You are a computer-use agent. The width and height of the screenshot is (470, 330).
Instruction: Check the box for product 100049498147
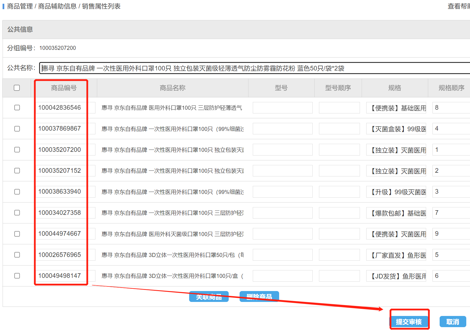click(x=17, y=276)
